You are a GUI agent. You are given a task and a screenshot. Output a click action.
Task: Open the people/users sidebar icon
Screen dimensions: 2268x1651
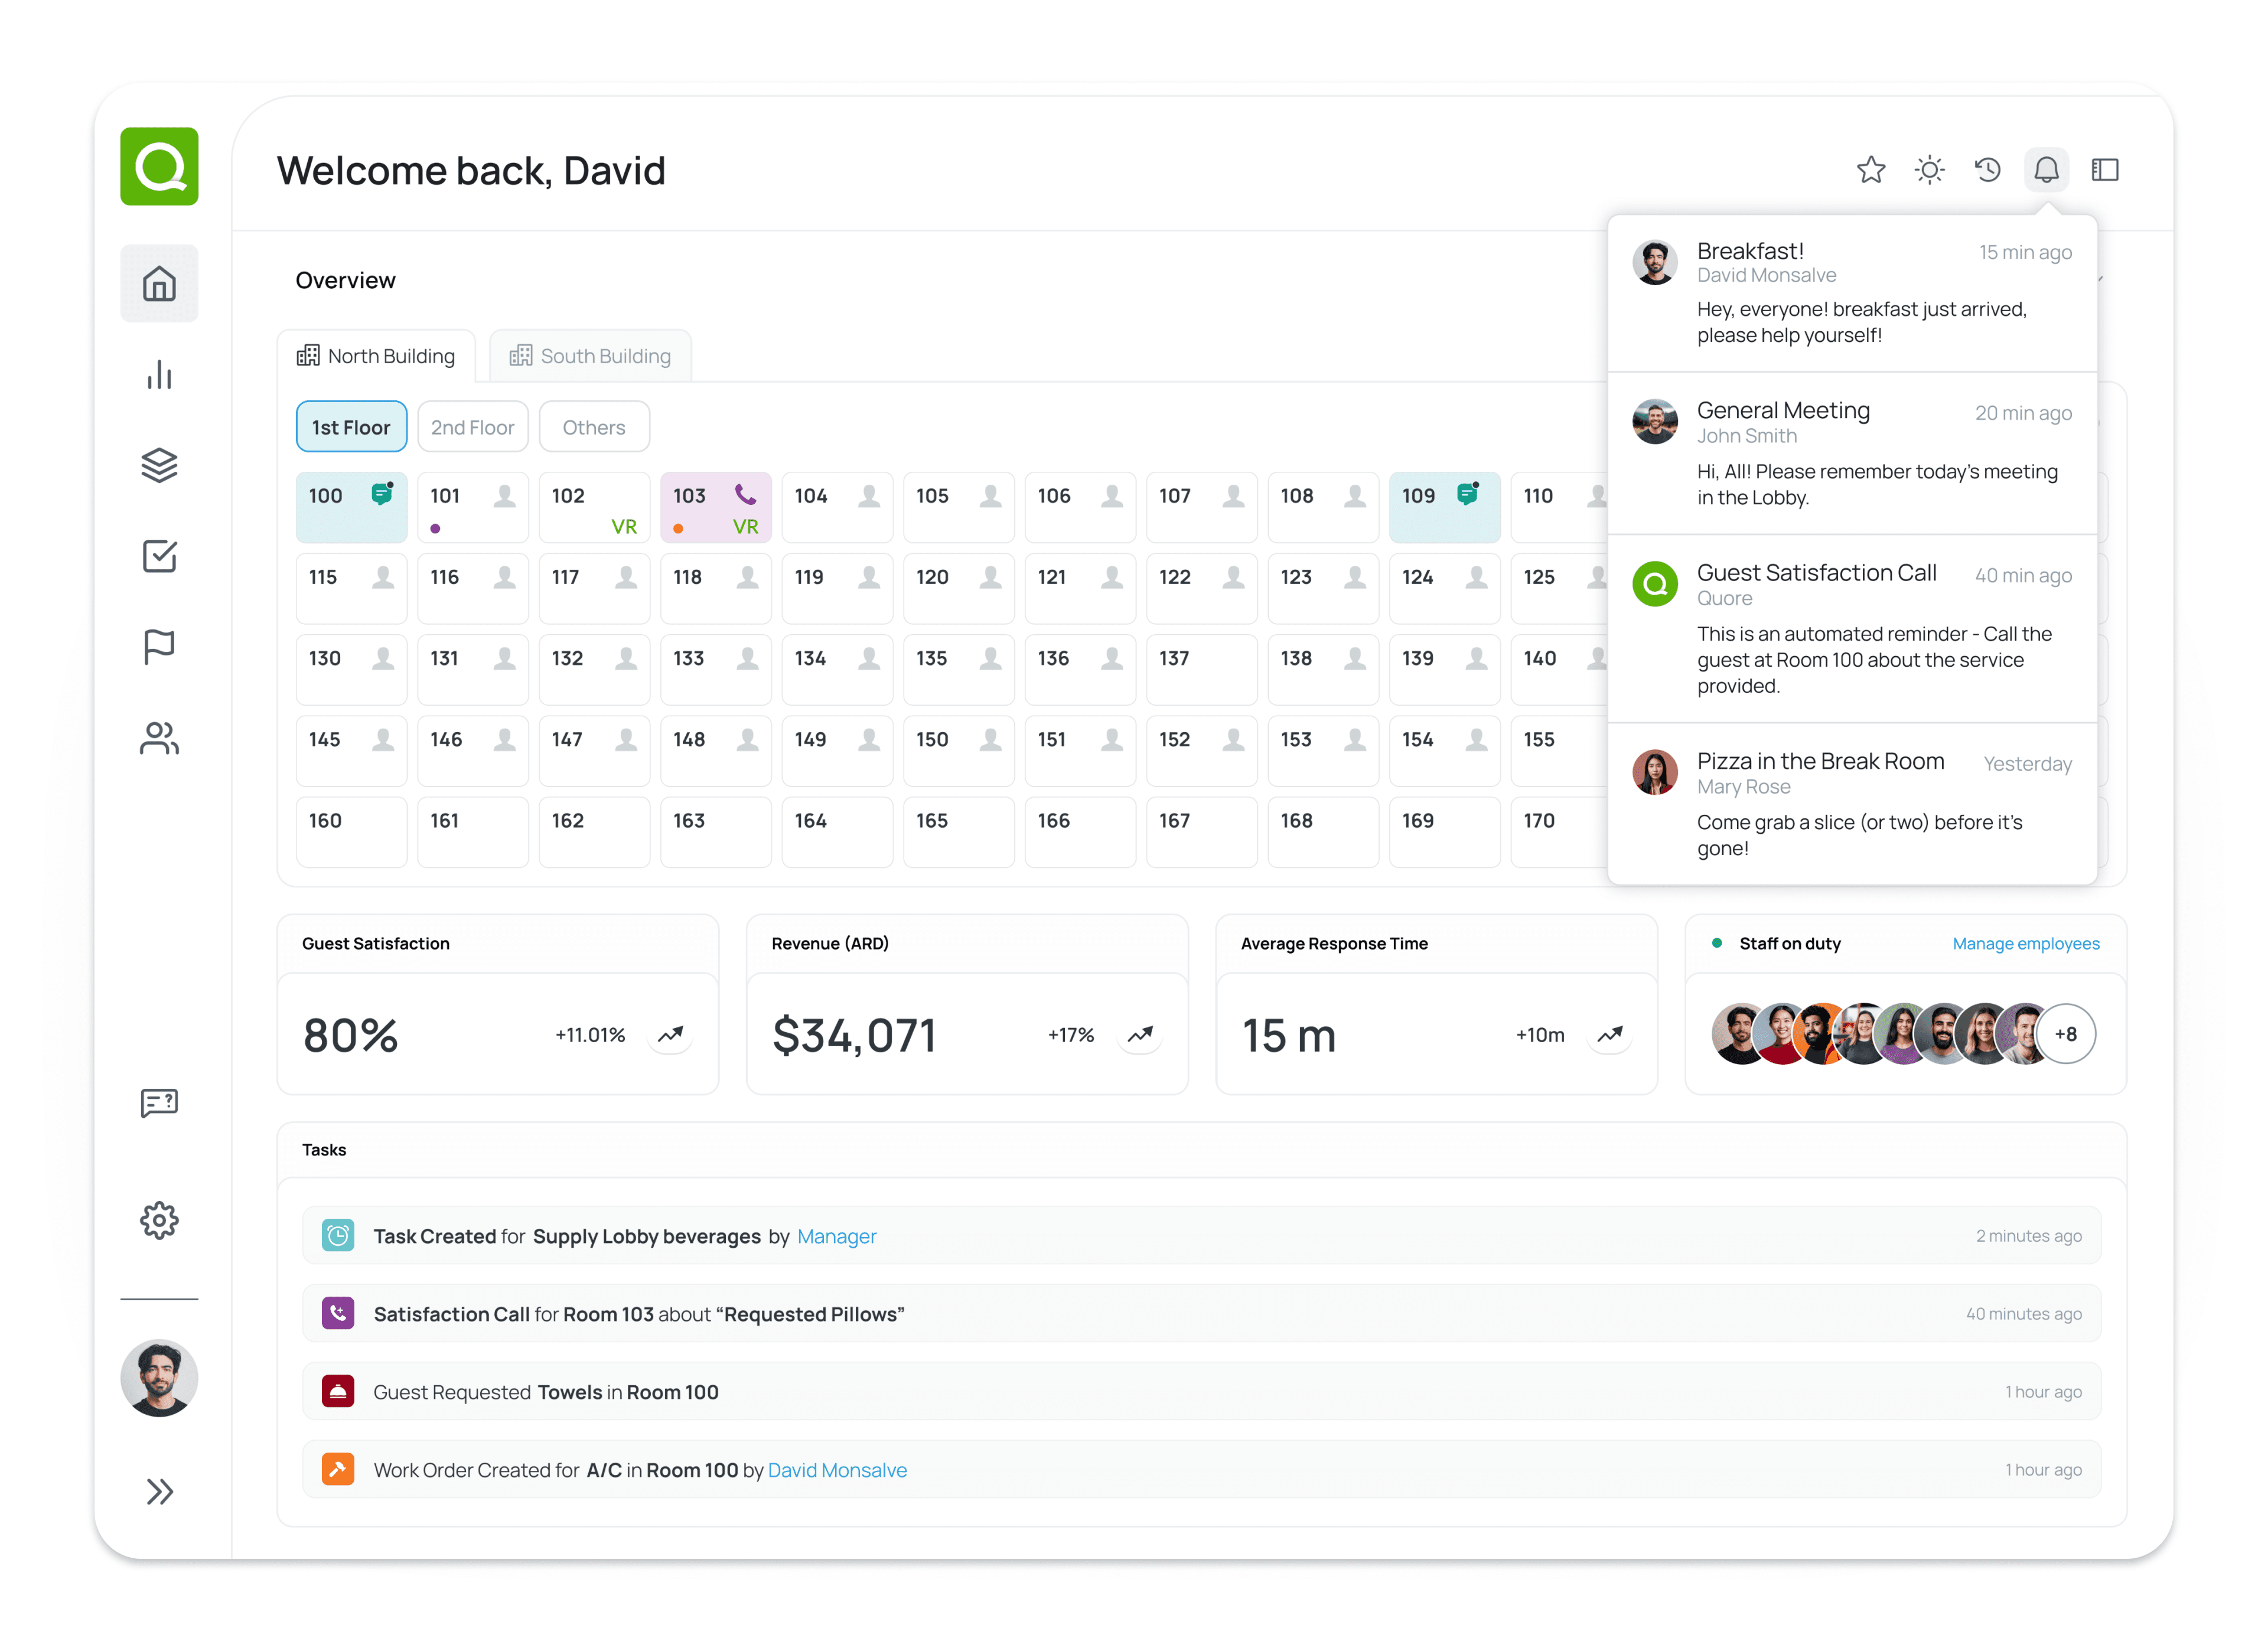pos(159,738)
